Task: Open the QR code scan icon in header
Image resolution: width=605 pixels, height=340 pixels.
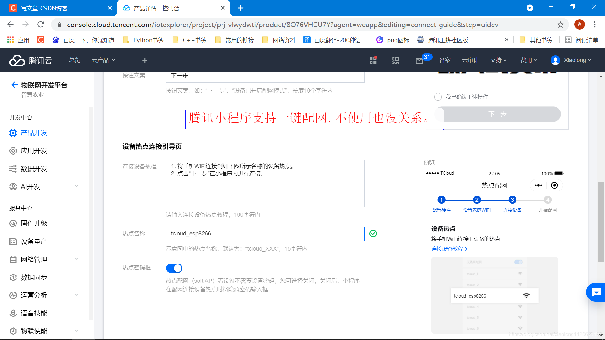Action: point(395,60)
